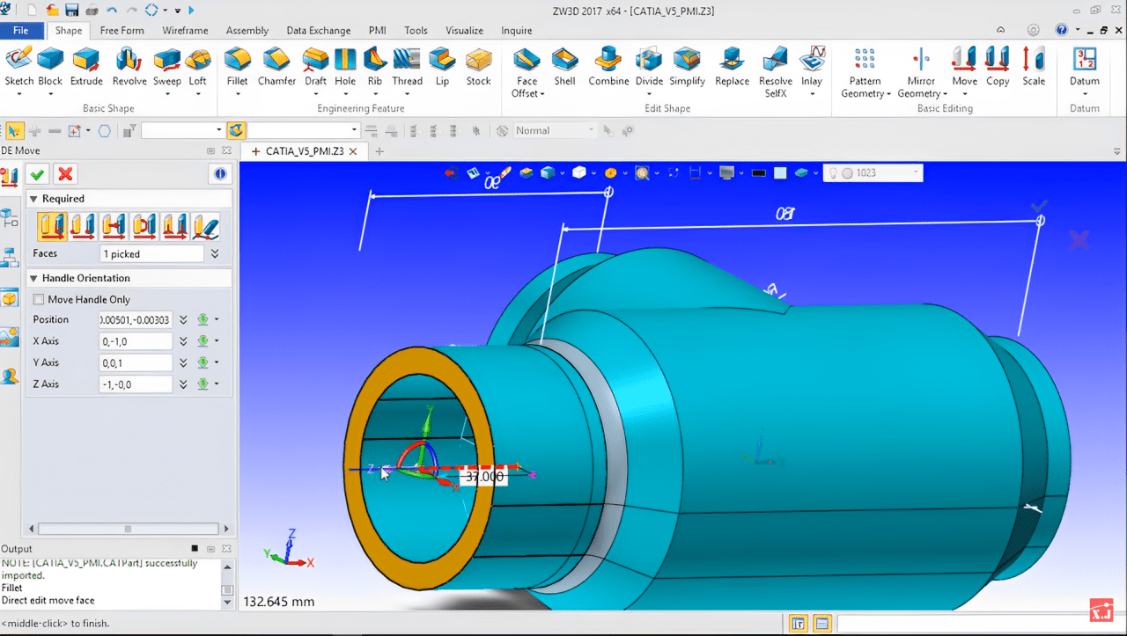This screenshot has height=636, width=1127.
Task: Open the File menu
Action: point(21,30)
